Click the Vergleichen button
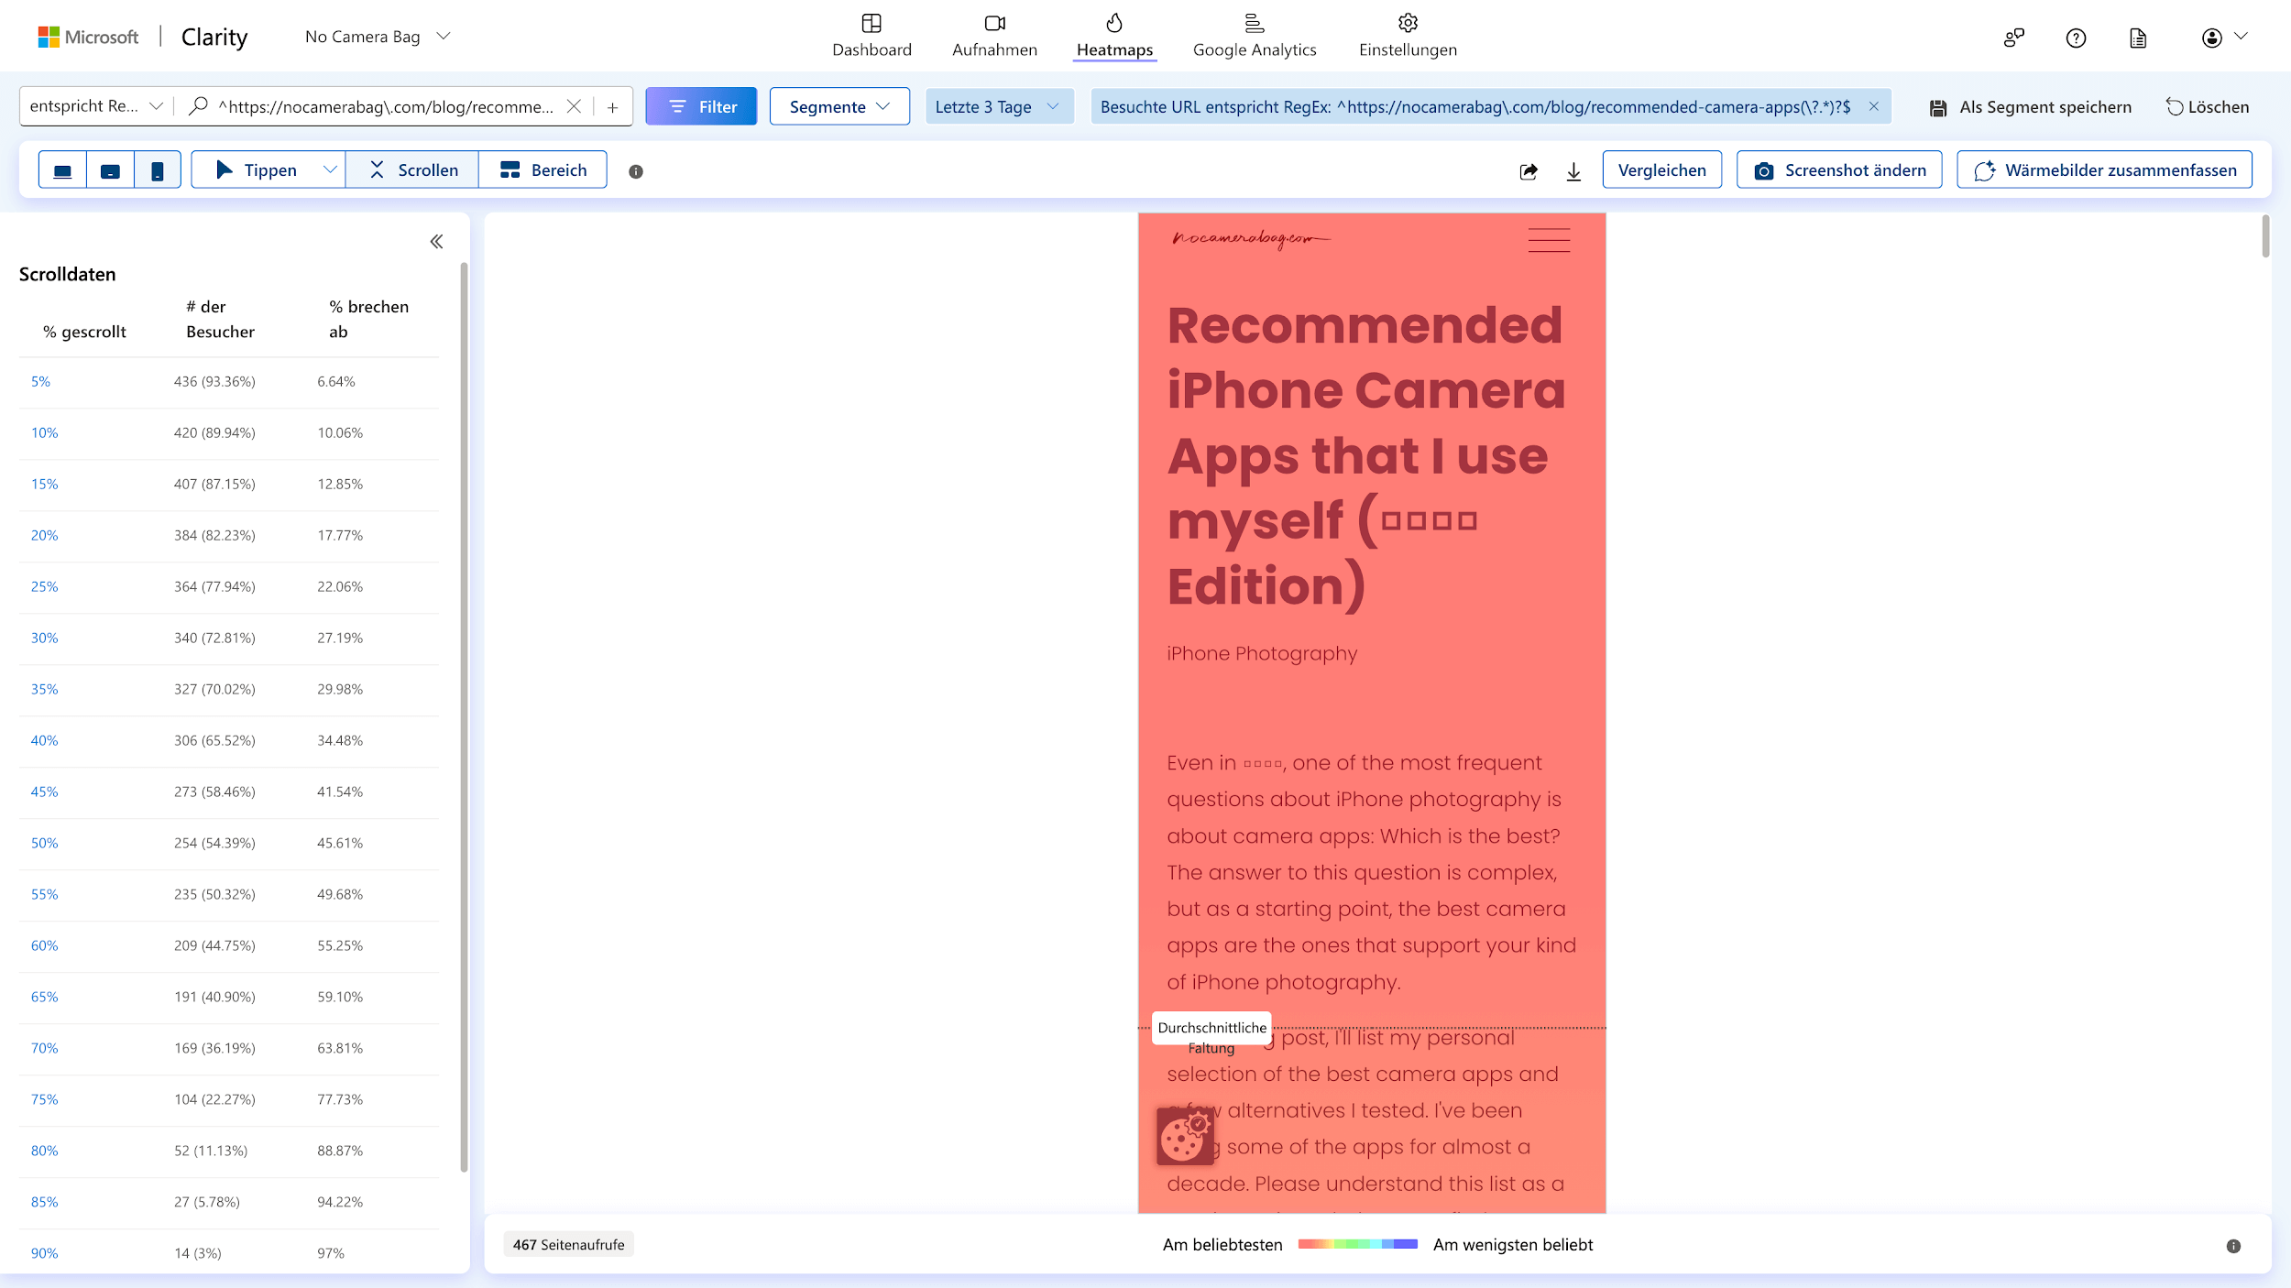This screenshot has width=2291, height=1288. pos(1661,170)
